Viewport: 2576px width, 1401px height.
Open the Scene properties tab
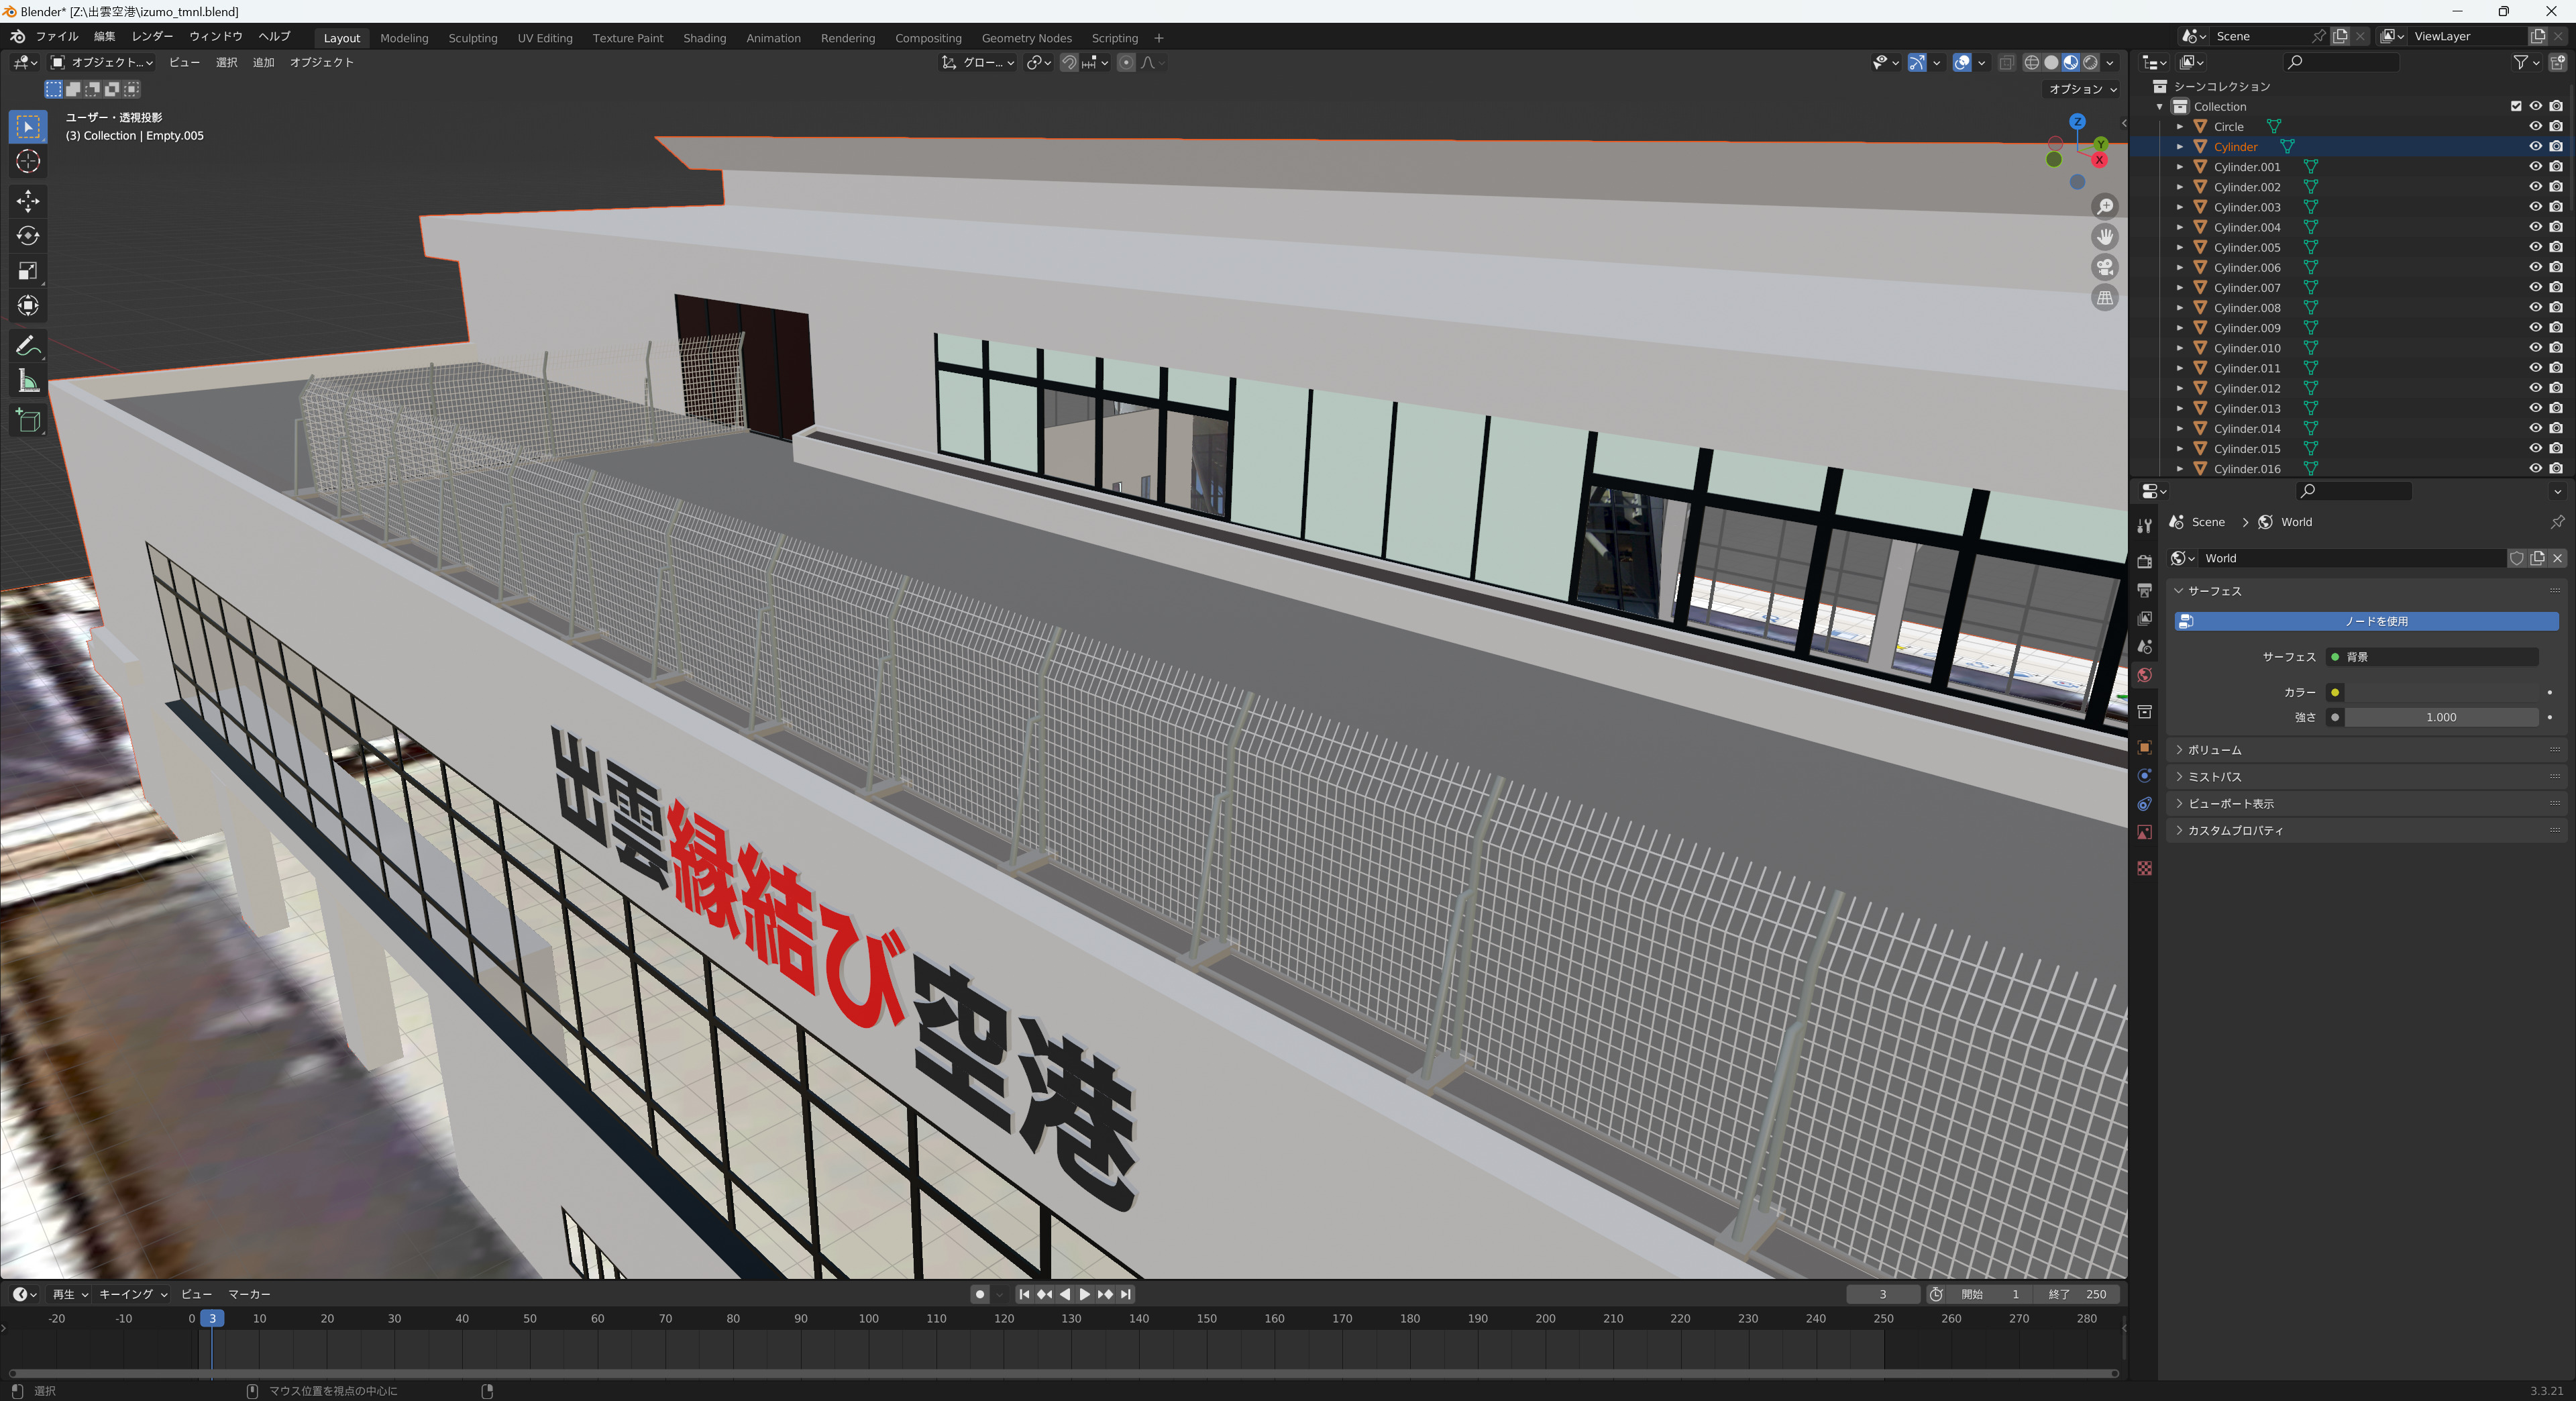[x=2144, y=647]
